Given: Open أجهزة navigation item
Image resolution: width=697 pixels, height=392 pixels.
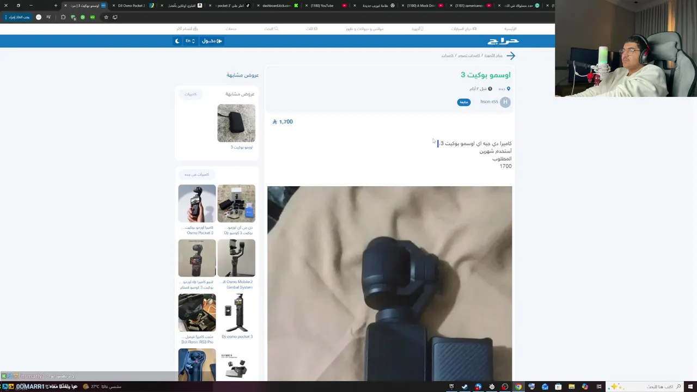Looking at the screenshot, I should pyautogui.click(x=417, y=29).
